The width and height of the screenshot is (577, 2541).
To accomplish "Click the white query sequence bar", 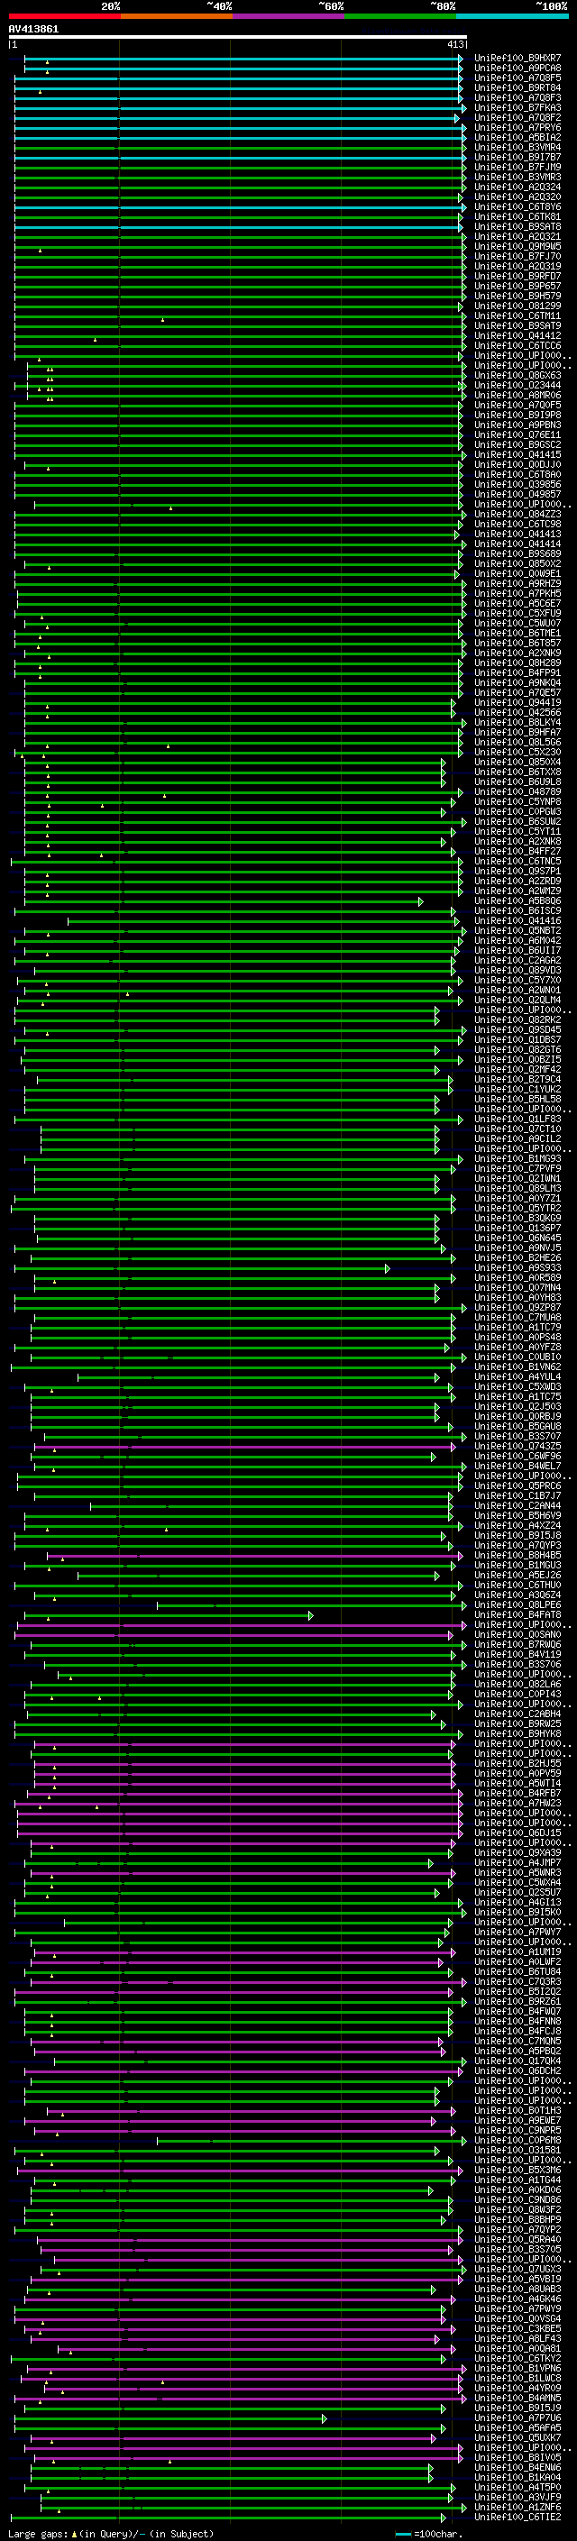I will pyautogui.click(x=238, y=38).
